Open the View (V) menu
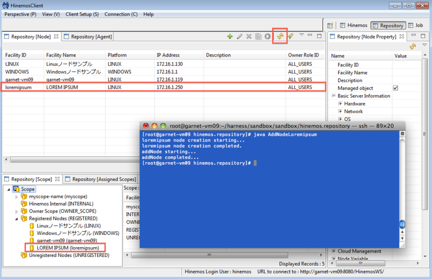The image size is (432, 279). pyautogui.click(x=51, y=15)
